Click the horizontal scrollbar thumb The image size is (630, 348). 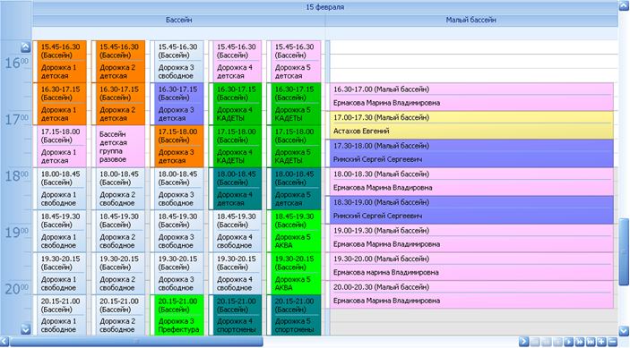click(136, 342)
